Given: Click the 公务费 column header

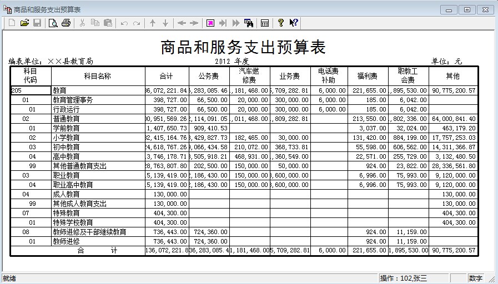Looking at the screenshot, I should tap(209, 76).
